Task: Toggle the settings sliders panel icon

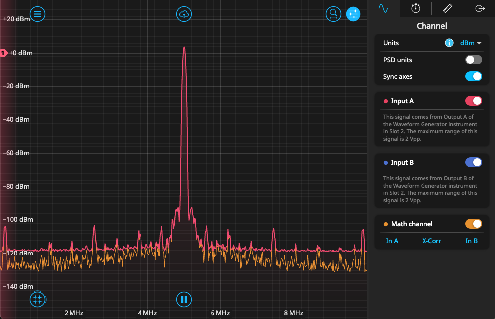Action: click(353, 14)
